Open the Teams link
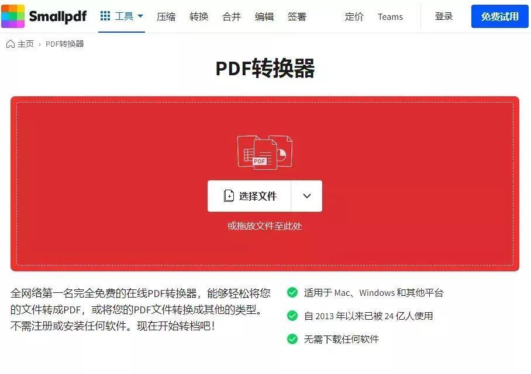The height and width of the screenshot is (374, 531). click(x=390, y=16)
